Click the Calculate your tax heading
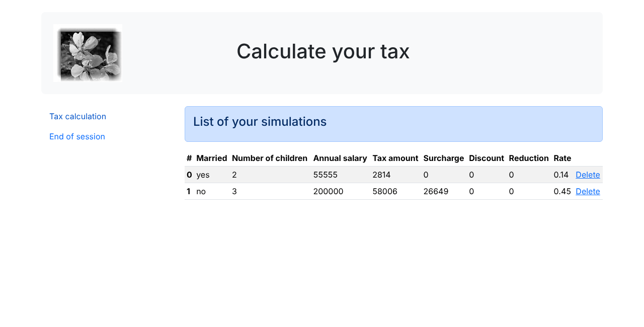This screenshot has width=644, height=327. click(x=323, y=51)
